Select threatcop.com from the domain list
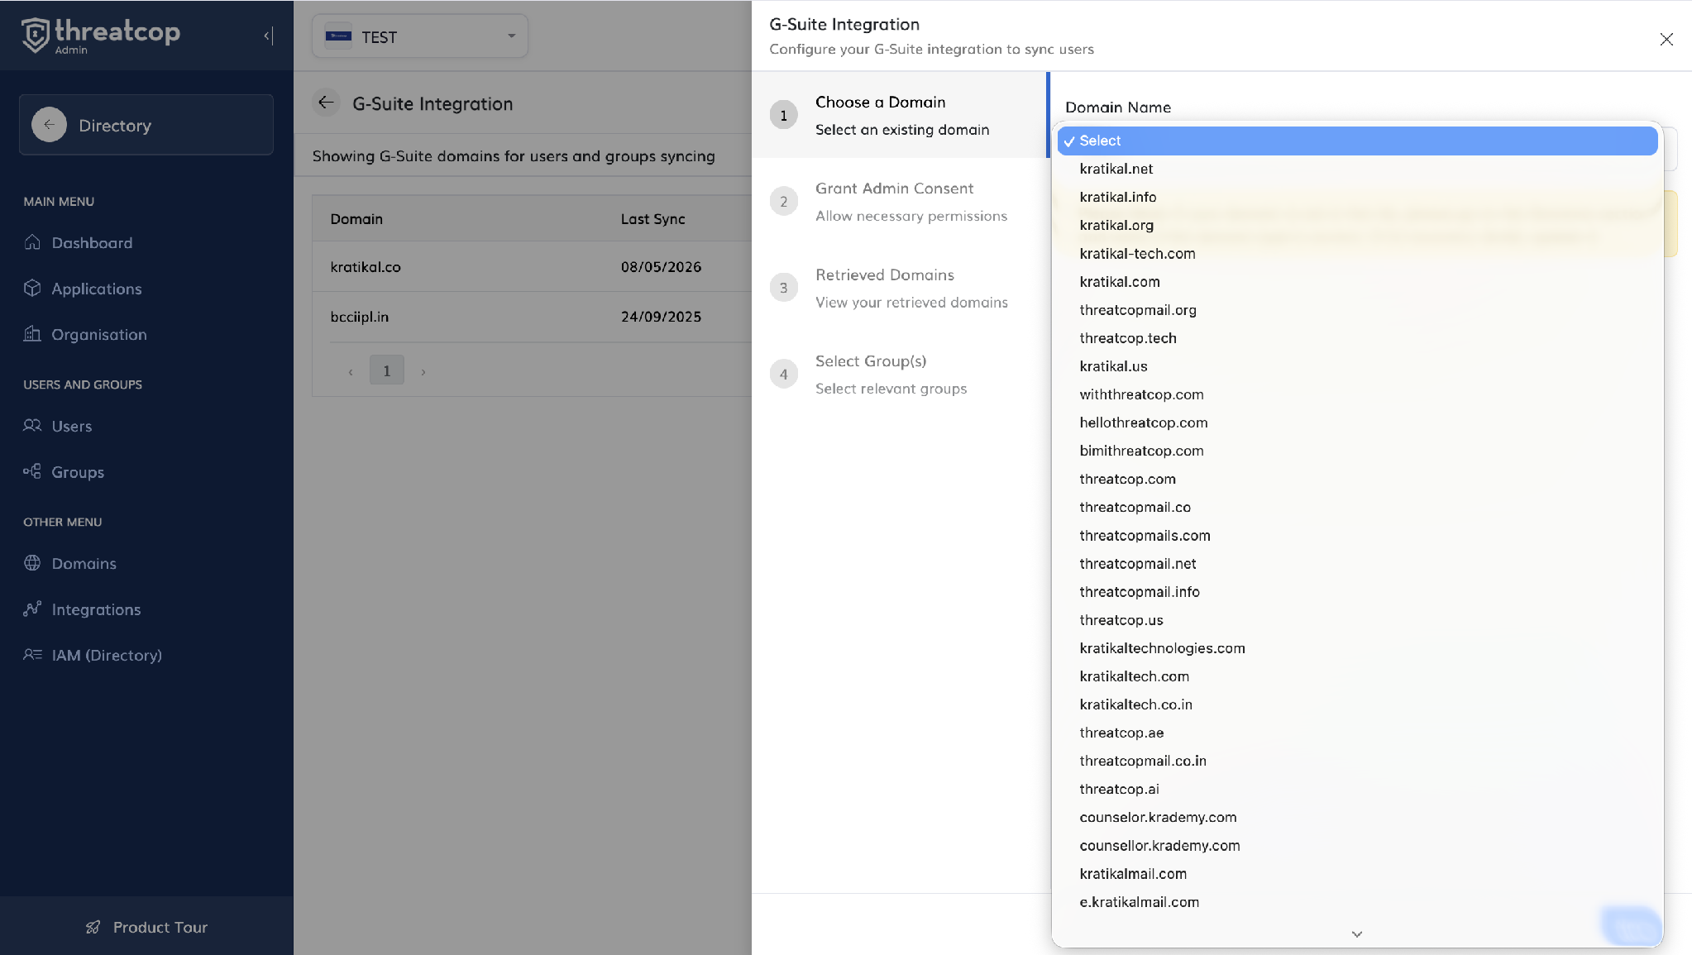 pyautogui.click(x=1357, y=479)
